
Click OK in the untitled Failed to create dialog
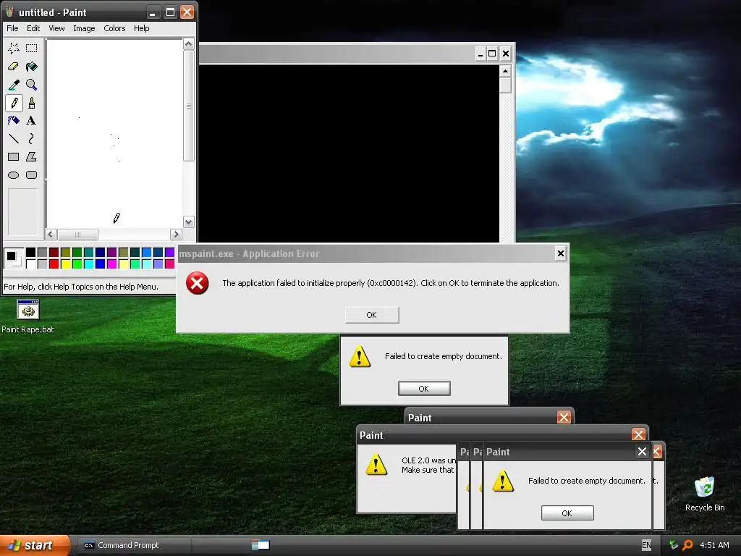(424, 389)
